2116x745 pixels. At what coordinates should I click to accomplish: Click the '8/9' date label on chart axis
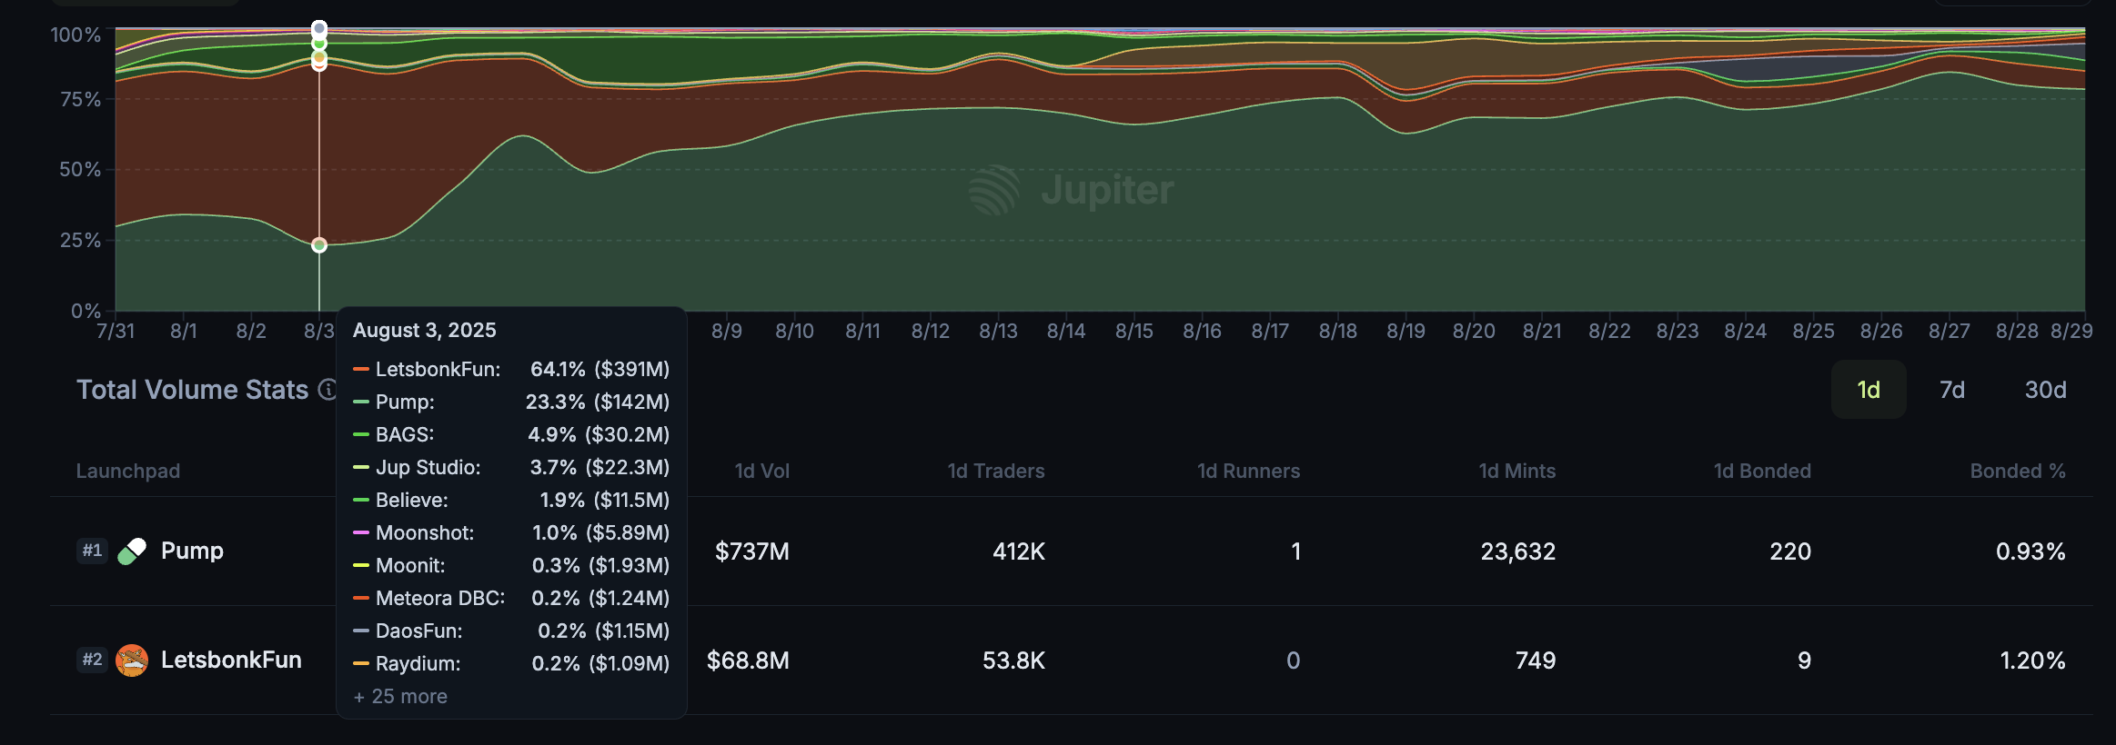click(x=727, y=331)
